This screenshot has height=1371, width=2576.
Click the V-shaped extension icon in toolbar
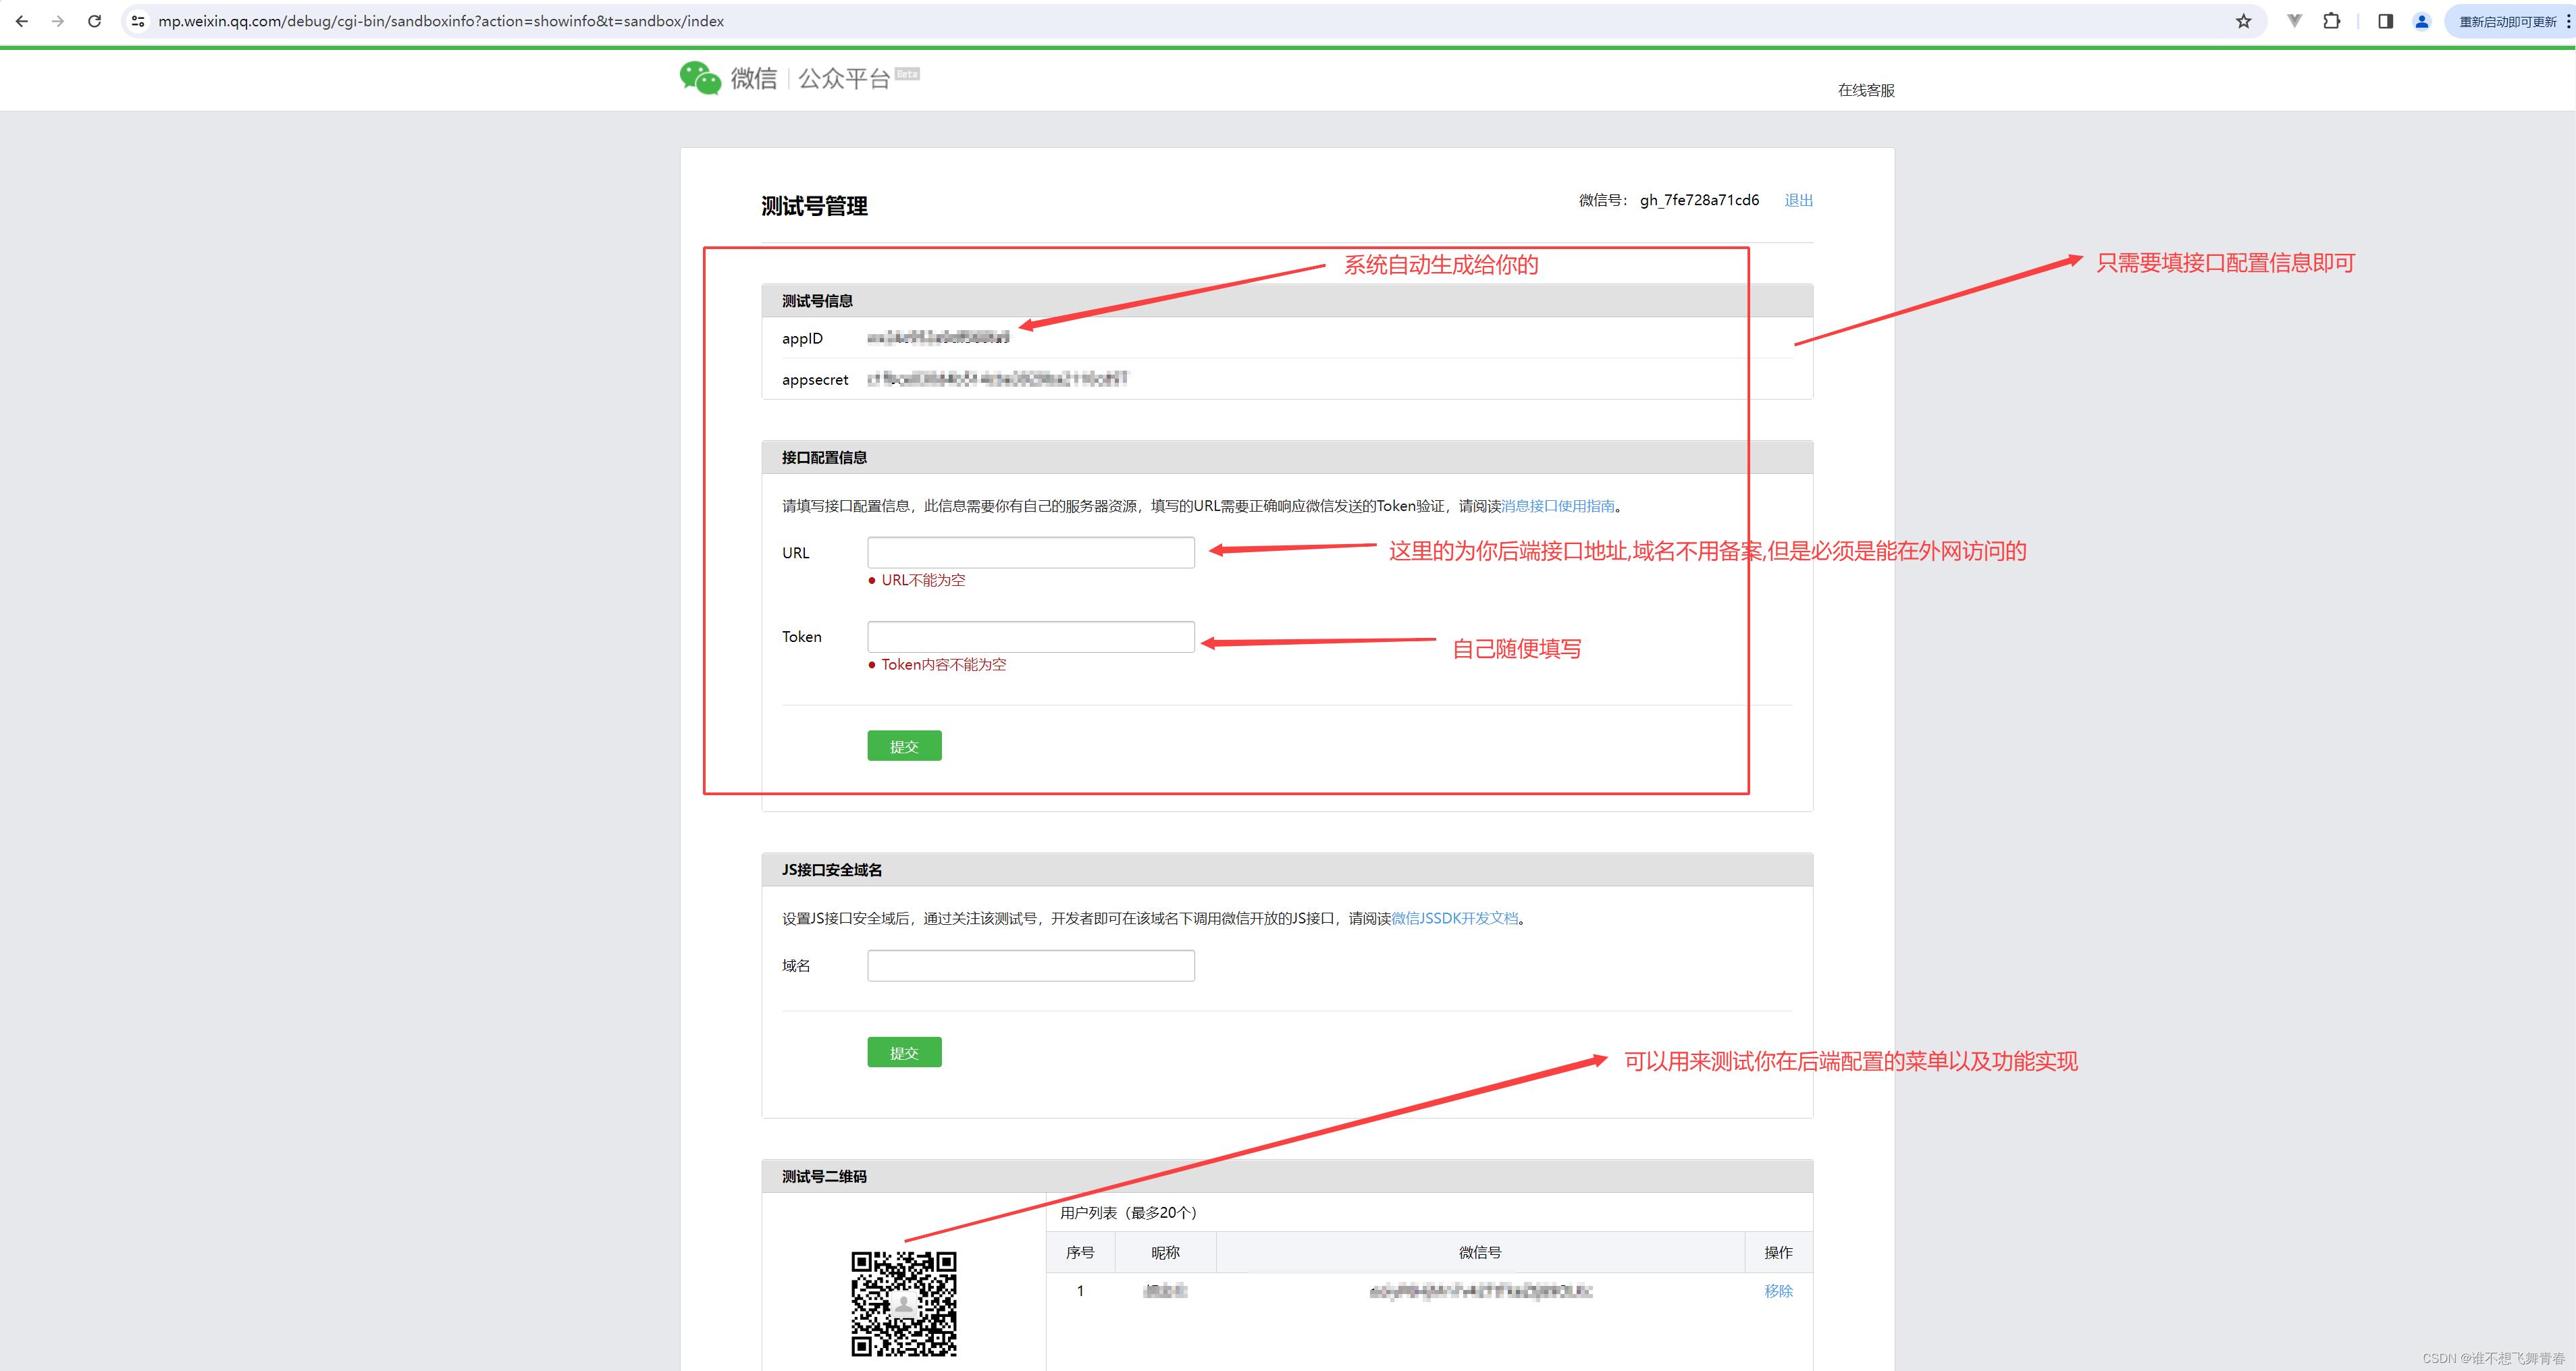(x=2295, y=21)
